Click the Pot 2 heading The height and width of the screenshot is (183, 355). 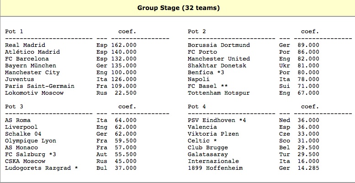(197, 31)
